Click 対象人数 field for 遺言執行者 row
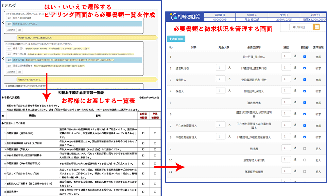 point(220,68)
